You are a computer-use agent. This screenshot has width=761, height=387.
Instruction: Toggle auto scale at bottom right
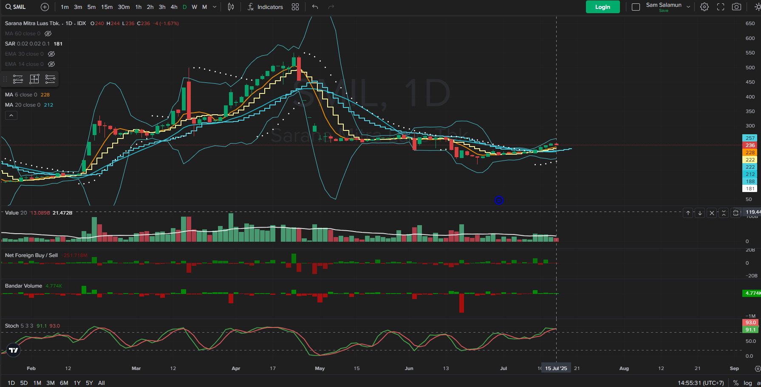tap(758, 383)
